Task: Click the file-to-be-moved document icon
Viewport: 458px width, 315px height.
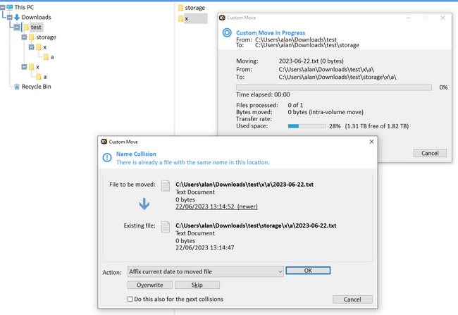Action: pyautogui.click(x=166, y=186)
